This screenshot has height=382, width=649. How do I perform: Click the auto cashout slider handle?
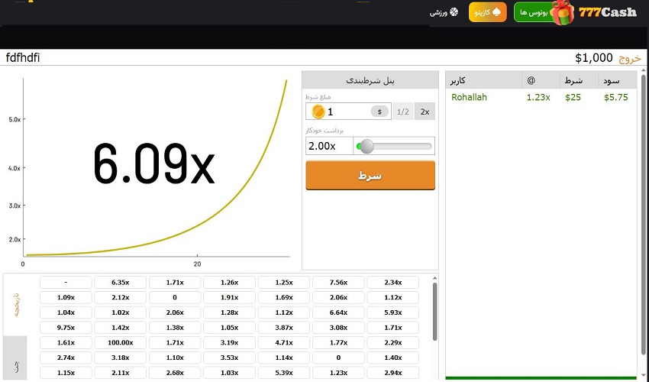click(366, 146)
